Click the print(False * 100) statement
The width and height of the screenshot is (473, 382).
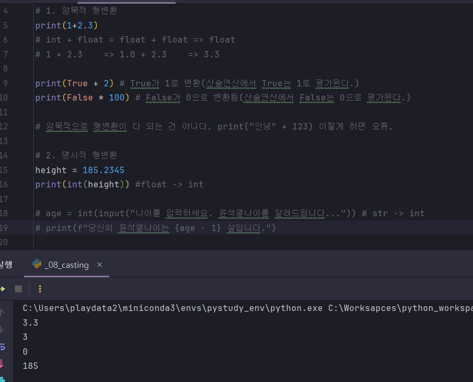pyautogui.click(x=82, y=98)
